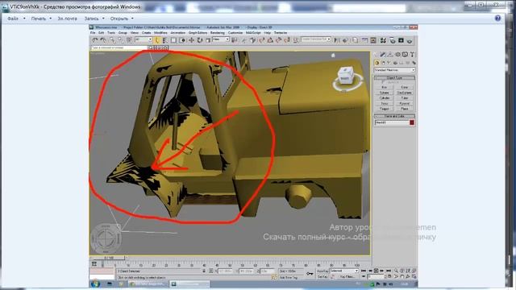Click the Redo icon in 3ds Max toolbar
Screen dimensions: 516x290
tap(103, 40)
